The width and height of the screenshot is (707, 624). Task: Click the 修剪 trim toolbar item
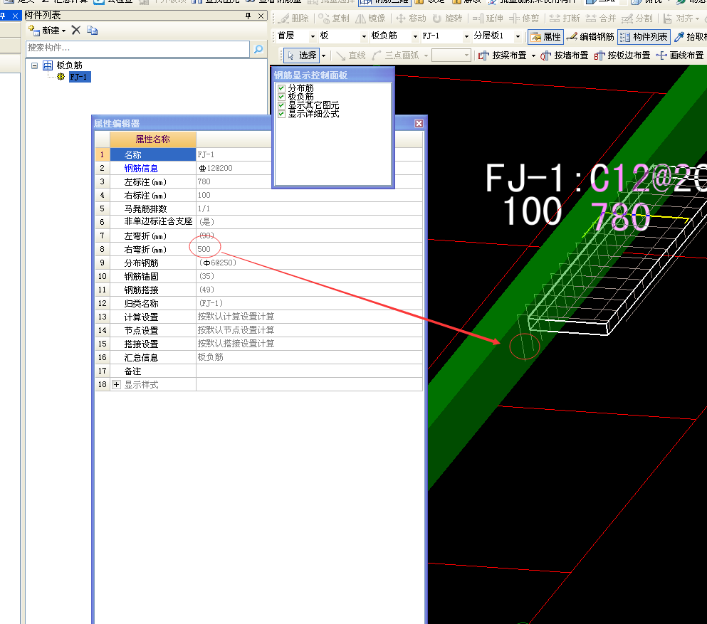524,18
